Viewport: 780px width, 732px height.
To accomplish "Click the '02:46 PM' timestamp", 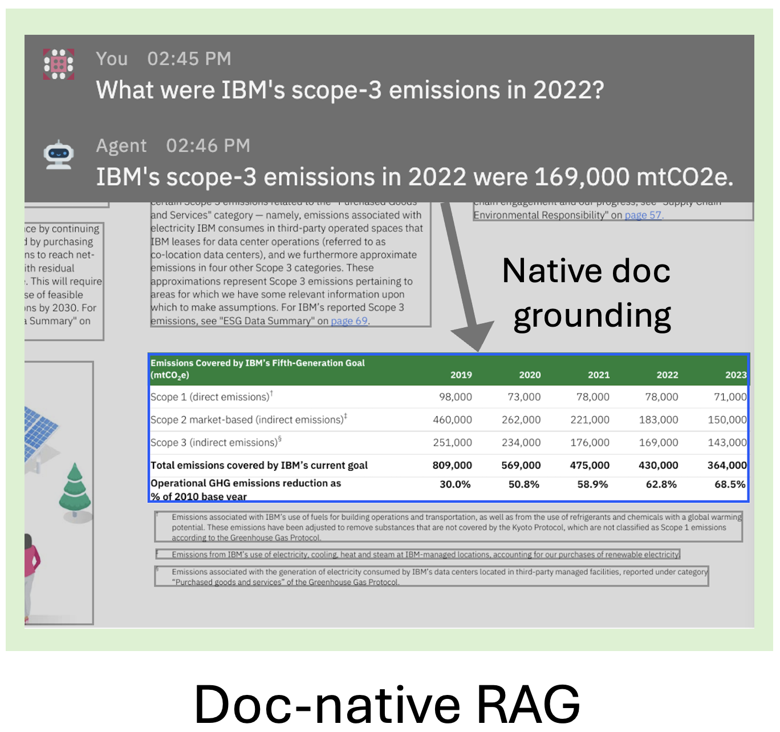I will click(x=208, y=145).
